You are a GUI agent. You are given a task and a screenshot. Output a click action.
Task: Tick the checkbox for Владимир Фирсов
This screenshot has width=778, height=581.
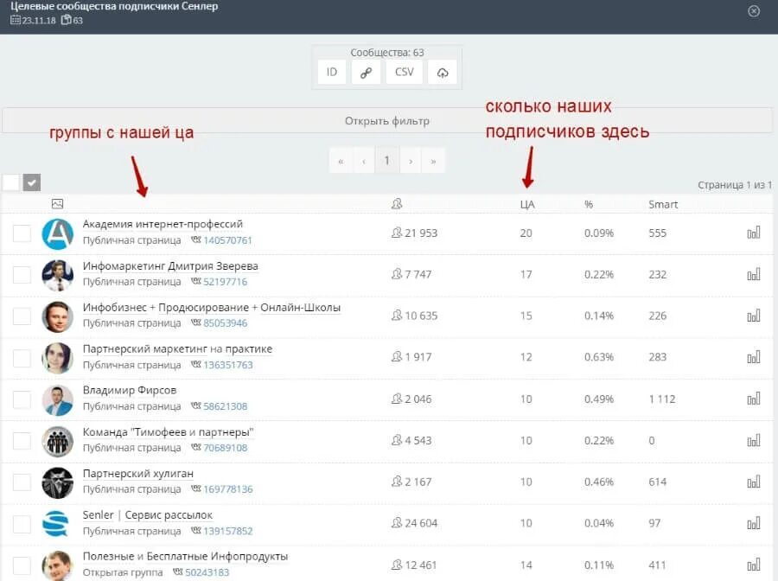pyautogui.click(x=22, y=399)
